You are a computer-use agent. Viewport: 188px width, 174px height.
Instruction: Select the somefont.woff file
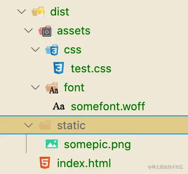coord(108,106)
